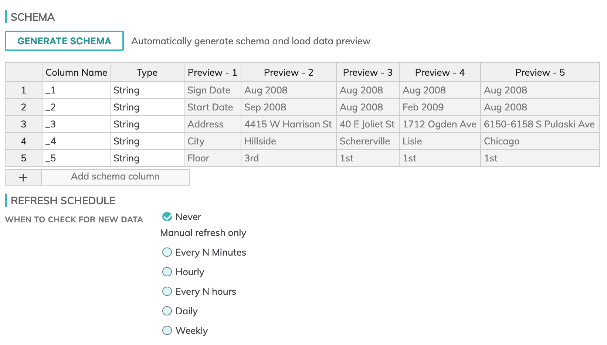Open Type selector for column _5

point(147,158)
